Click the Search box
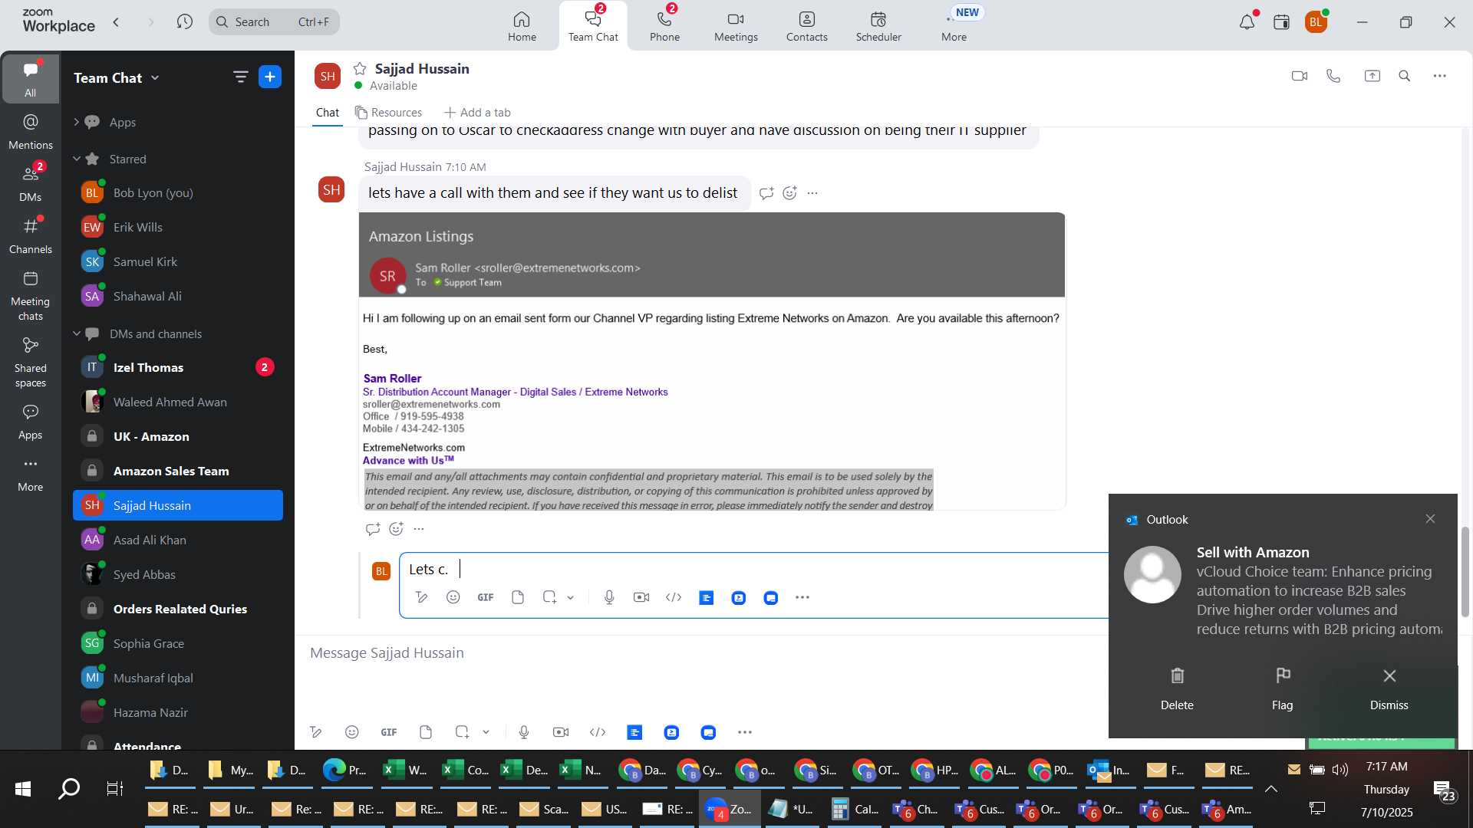Viewport: 1473px width, 828px height. (x=274, y=22)
